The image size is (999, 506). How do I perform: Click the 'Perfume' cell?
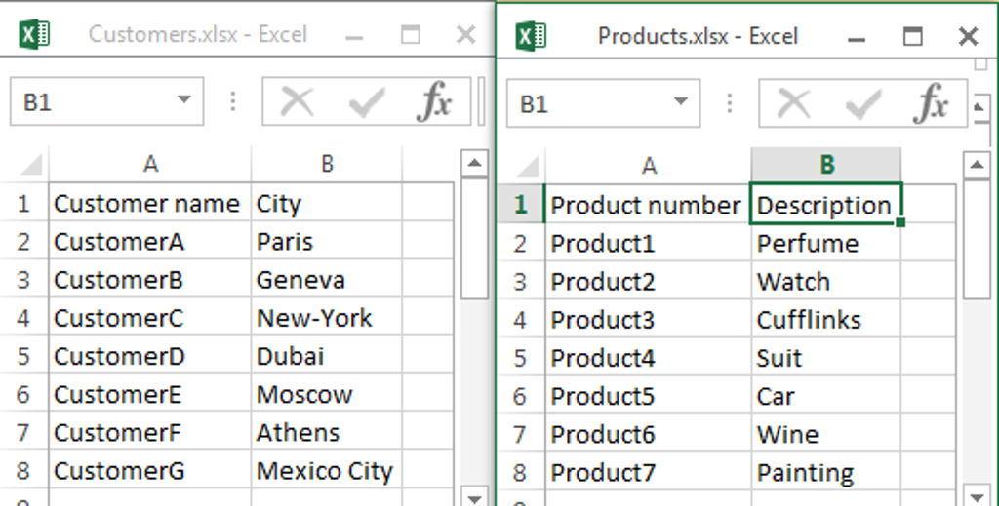tap(826, 243)
